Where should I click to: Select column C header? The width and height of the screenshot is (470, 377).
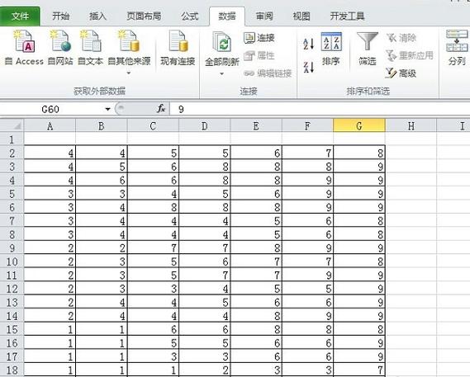point(153,126)
